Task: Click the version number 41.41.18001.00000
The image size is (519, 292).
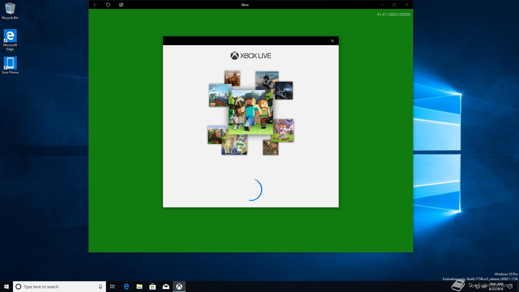Action: pyautogui.click(x=394, y=15)
